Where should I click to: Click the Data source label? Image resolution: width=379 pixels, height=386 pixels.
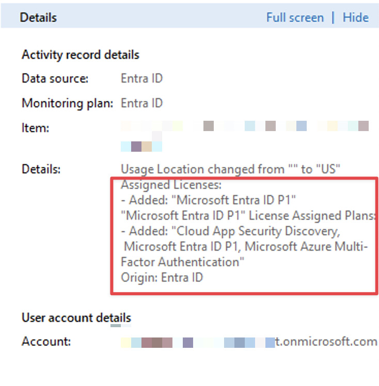[x=55, y=79]
